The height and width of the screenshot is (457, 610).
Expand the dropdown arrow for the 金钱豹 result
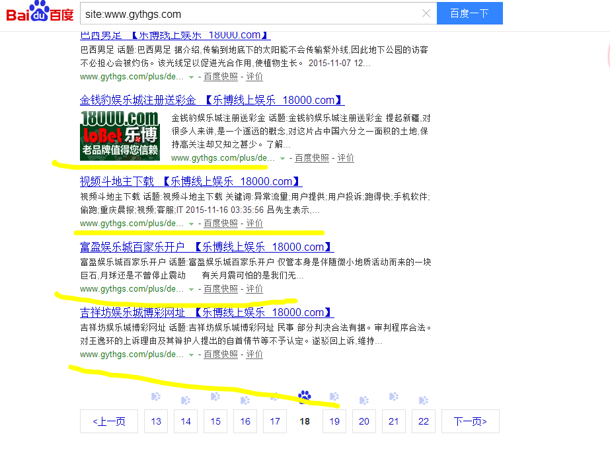(282, 159)
